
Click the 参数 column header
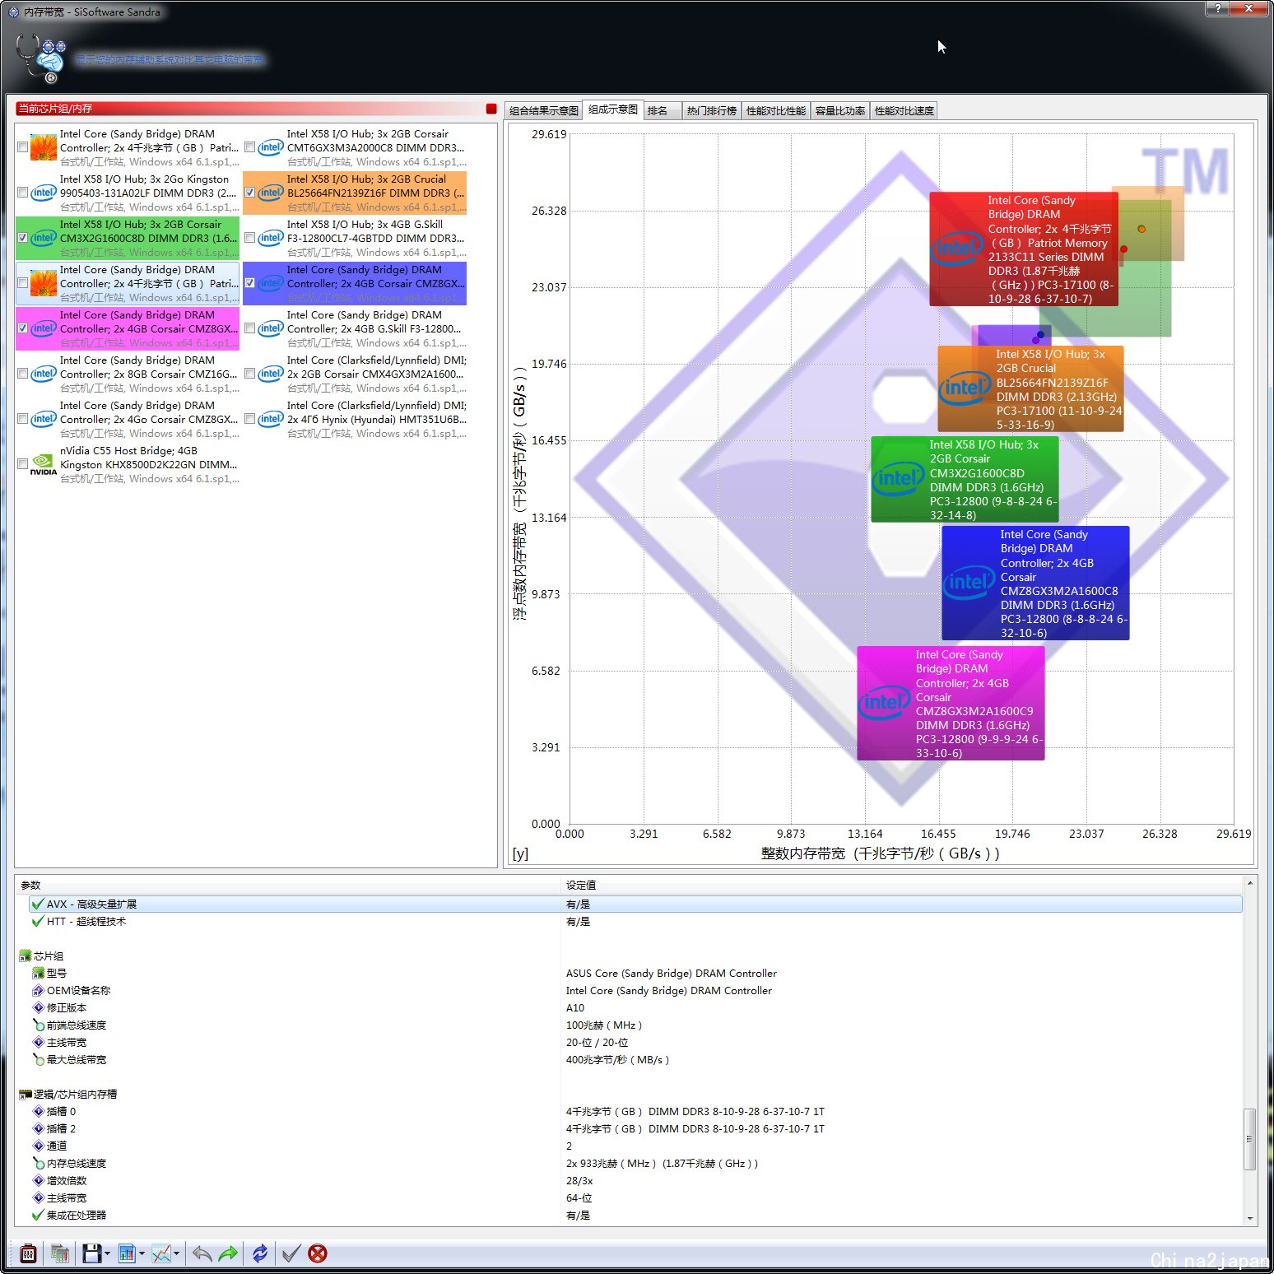[288, 886]
